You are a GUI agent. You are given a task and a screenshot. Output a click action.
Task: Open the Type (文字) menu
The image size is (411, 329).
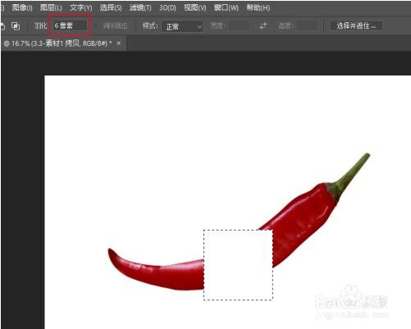point(80,7)
